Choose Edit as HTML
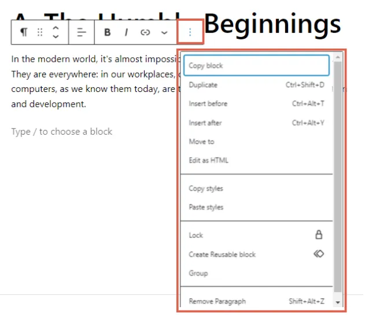 (256, 160)
